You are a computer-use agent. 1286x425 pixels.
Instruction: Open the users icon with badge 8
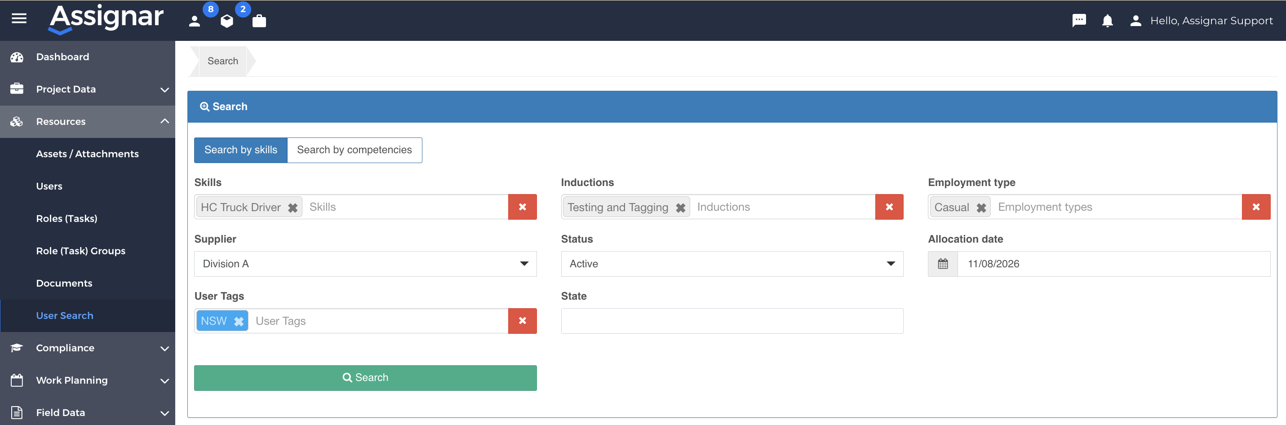pos(195,21)
